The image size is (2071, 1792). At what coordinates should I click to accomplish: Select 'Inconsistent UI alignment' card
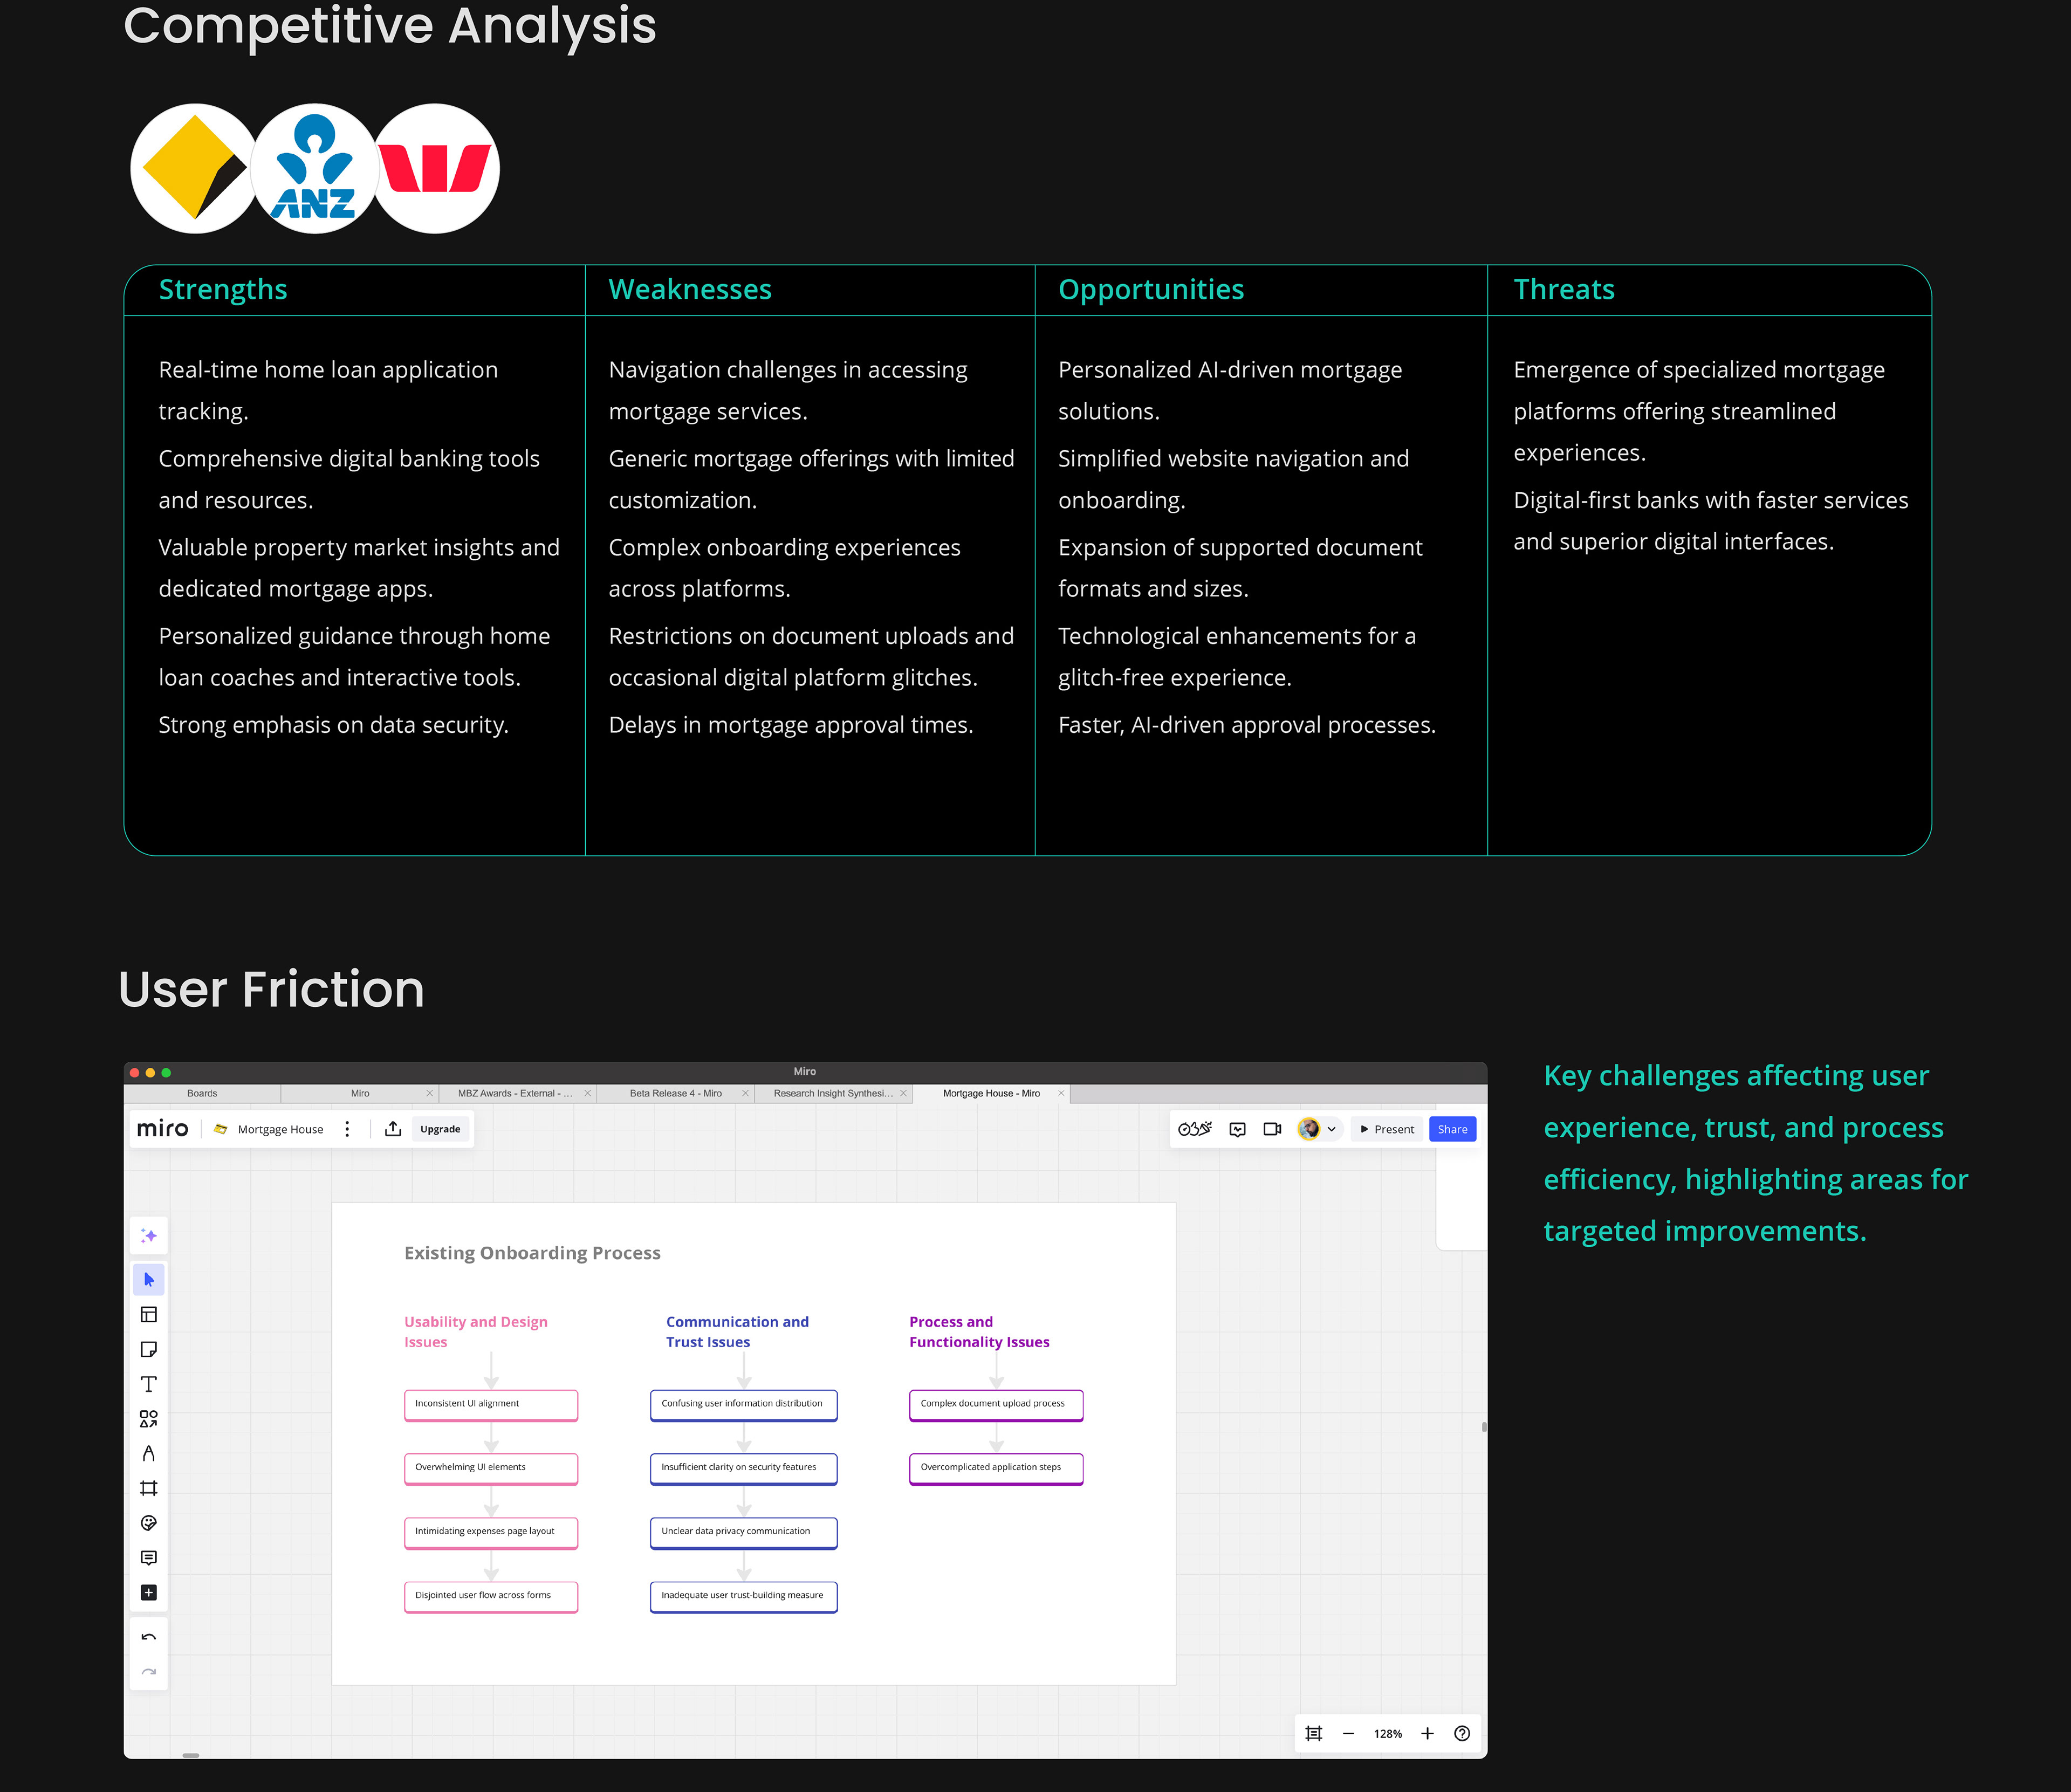click(x=490, y=1404)
